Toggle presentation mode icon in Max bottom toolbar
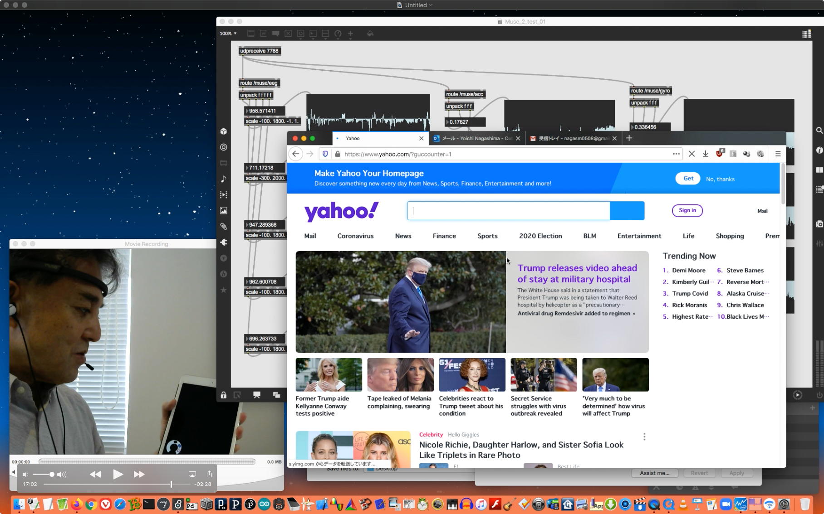The height and width of the screenshot is (514, 824). pyautogui.click(x=257, y=395)
